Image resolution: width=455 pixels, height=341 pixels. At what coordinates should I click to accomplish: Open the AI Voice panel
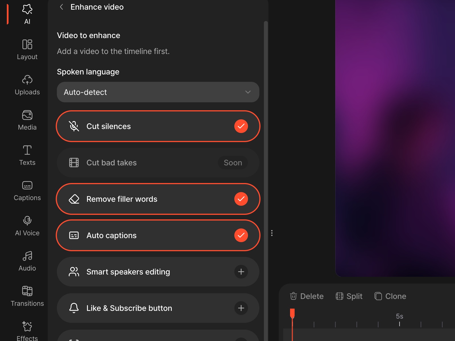pos(27,226)
